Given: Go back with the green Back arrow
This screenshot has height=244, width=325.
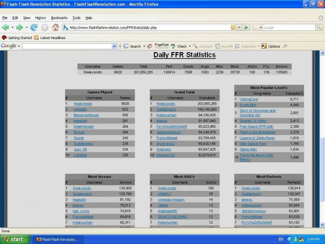Looking at the screenshot, I should pos(5,27).
